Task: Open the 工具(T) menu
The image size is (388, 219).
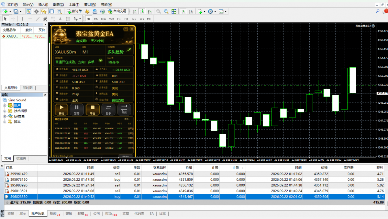Action: click(74, 5)
